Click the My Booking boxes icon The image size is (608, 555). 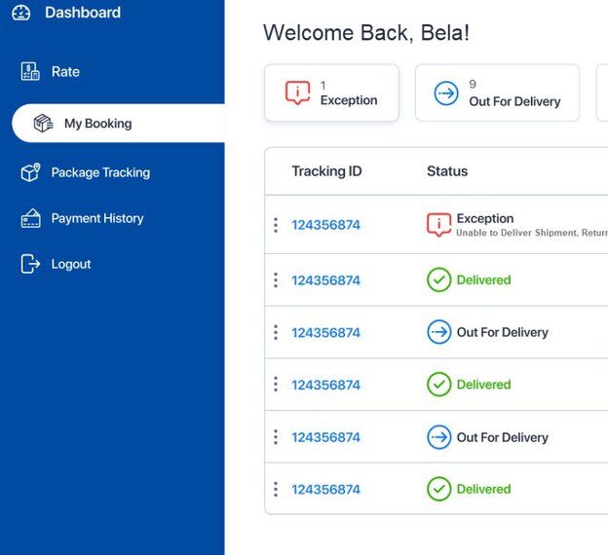click(x=43, y=124)
